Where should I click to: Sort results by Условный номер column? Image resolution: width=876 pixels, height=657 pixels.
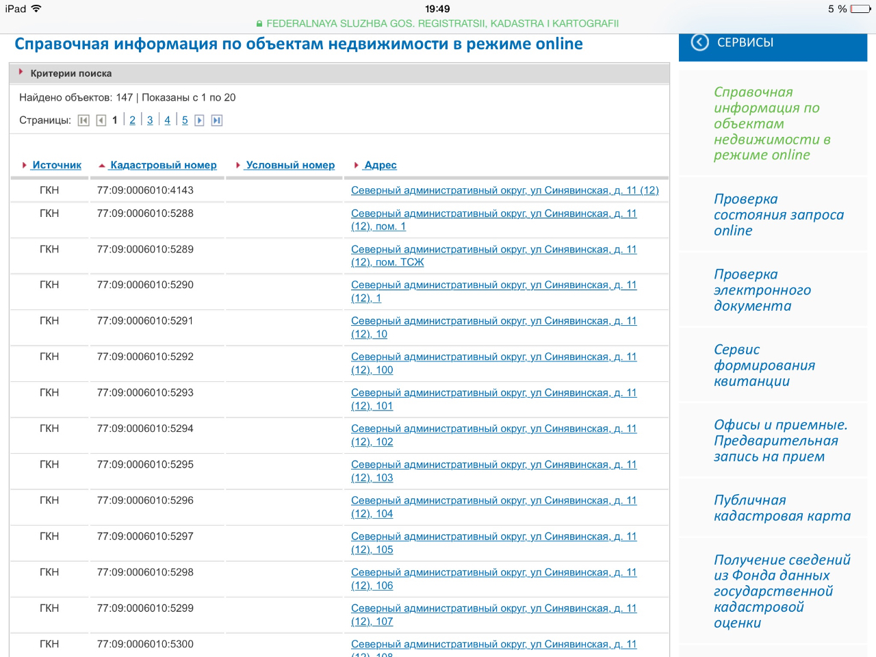click(x=290, y=165)
